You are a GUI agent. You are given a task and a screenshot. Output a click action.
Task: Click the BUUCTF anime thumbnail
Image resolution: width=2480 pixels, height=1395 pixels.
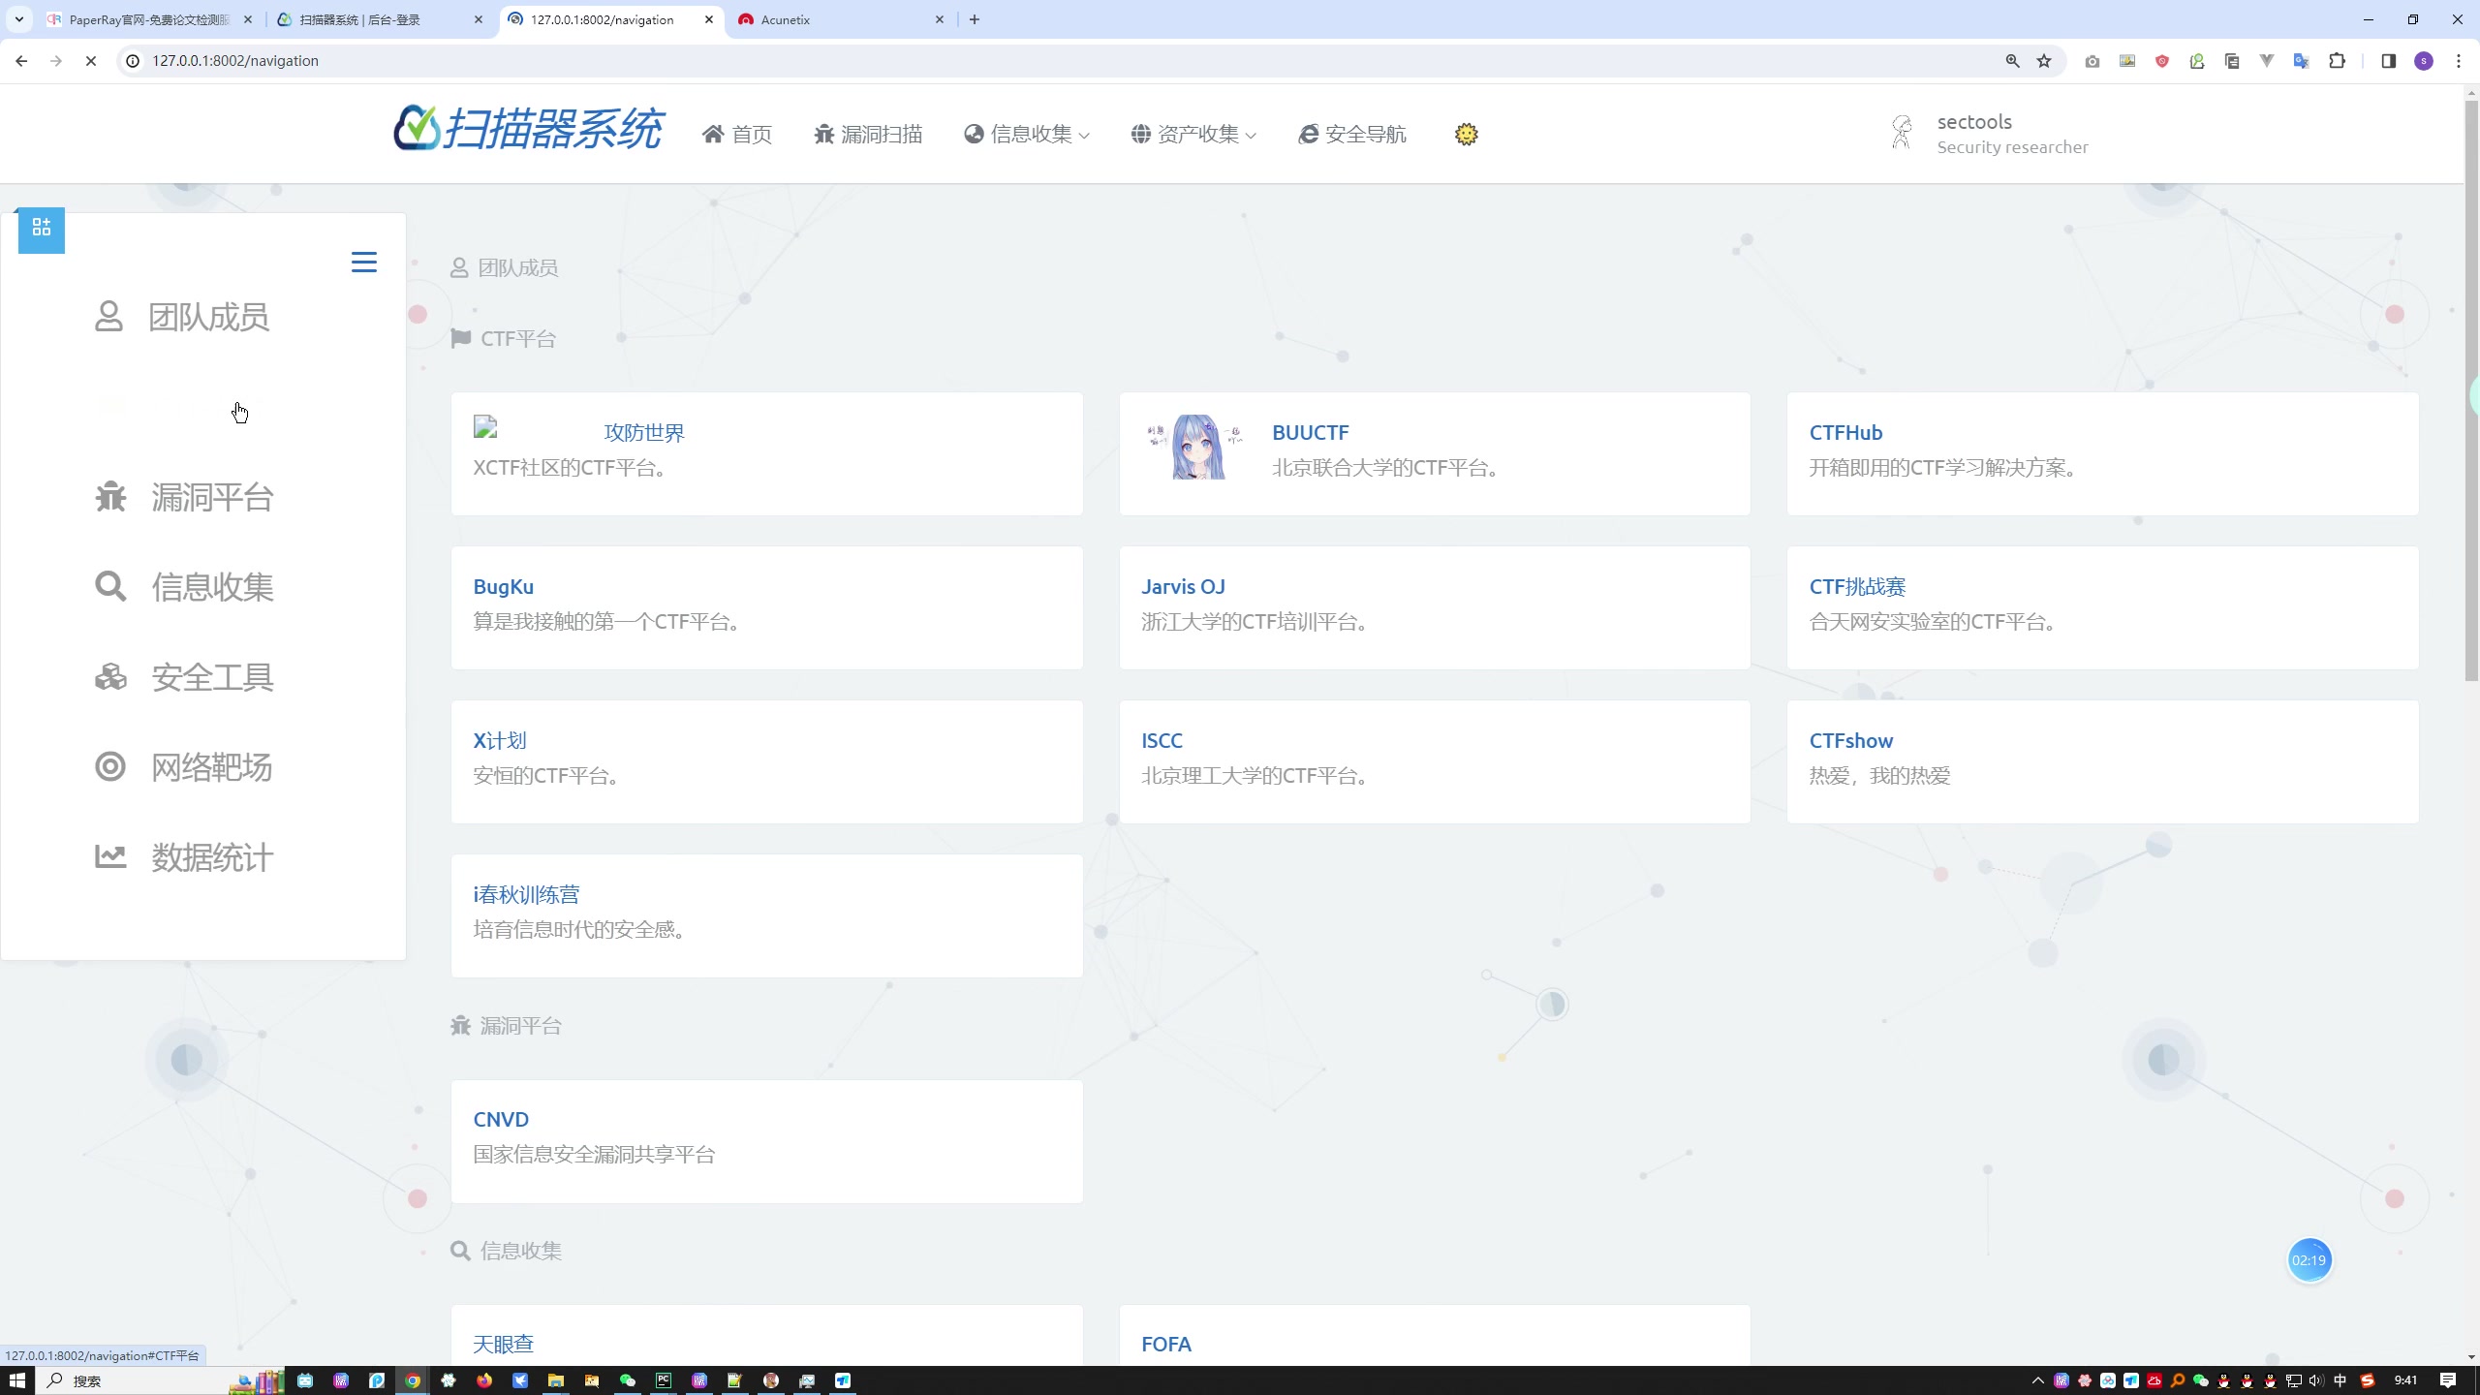pyautogui.click(x=1196, y=448)
